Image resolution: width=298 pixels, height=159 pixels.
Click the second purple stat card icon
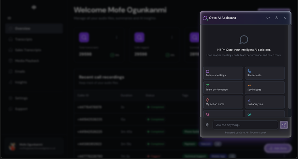(x=139, y=37)
